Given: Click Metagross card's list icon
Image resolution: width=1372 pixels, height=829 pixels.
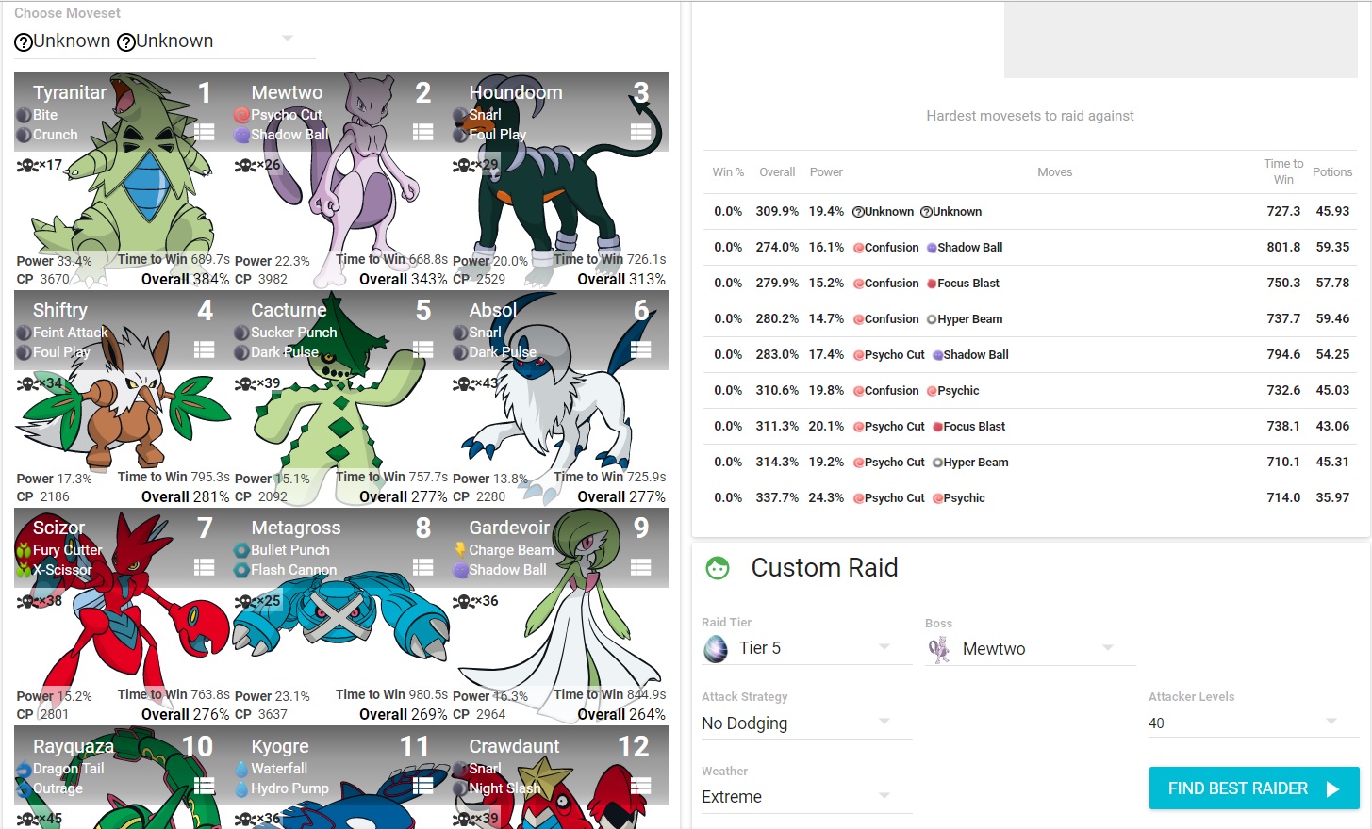Looking at the screenshot, I should point(422,567).
